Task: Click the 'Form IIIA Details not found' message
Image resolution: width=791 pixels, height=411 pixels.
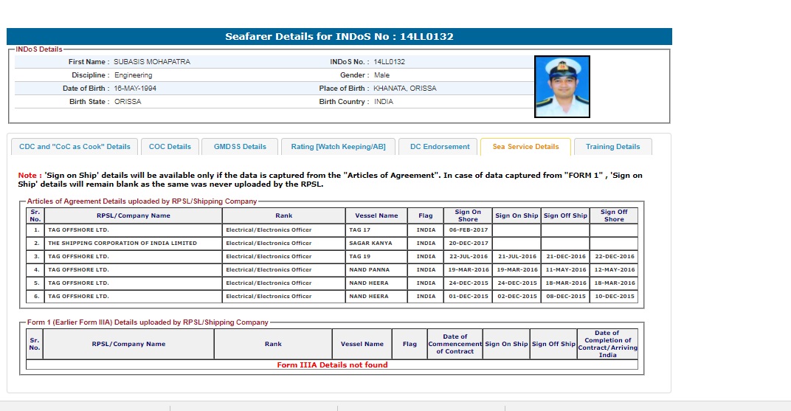Action: tap(332, 365)
